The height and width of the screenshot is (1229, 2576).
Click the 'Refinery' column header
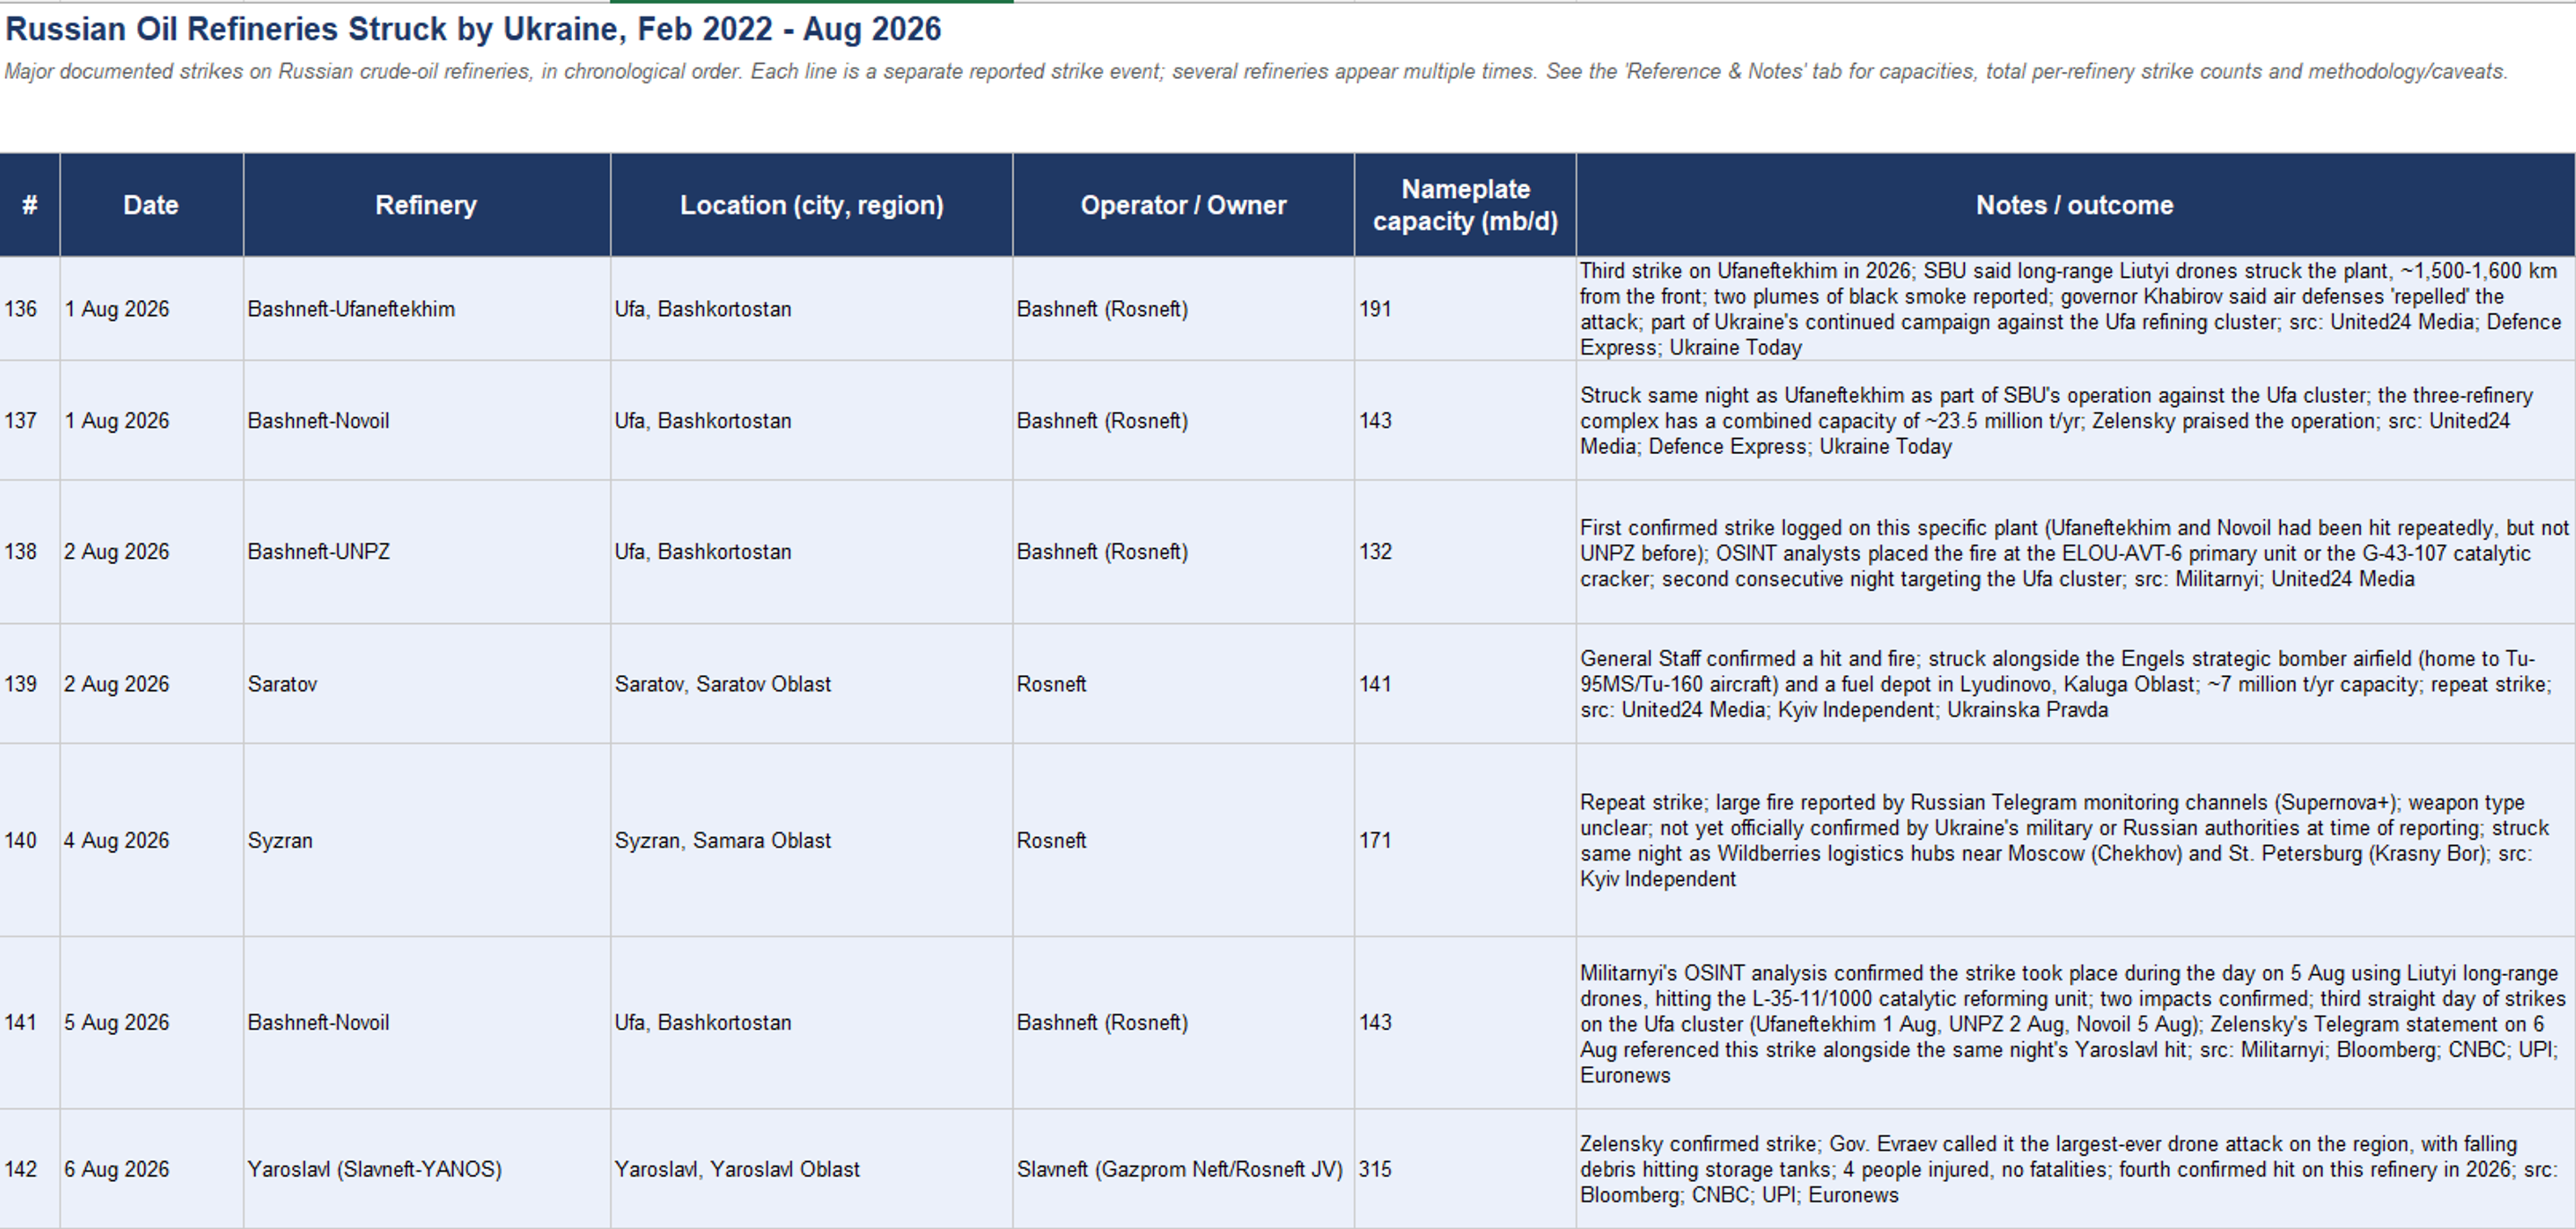tap(426, 205)
